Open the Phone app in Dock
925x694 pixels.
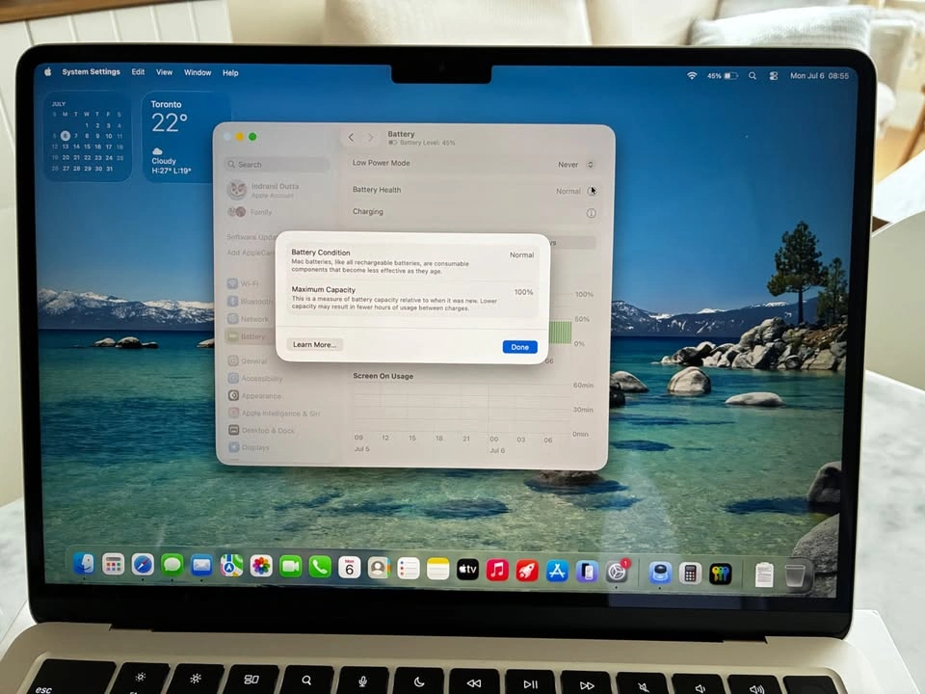click(320, 568)
